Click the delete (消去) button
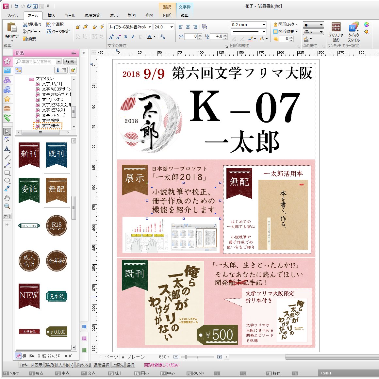The height and width of the screenshot is (379, 379). click(x=29, y=39)
